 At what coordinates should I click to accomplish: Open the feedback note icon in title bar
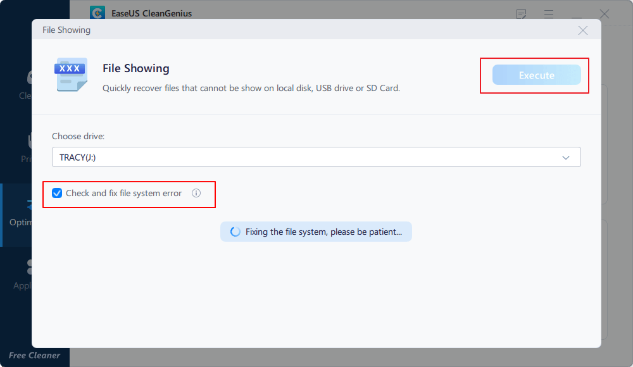tap(522, 14)
